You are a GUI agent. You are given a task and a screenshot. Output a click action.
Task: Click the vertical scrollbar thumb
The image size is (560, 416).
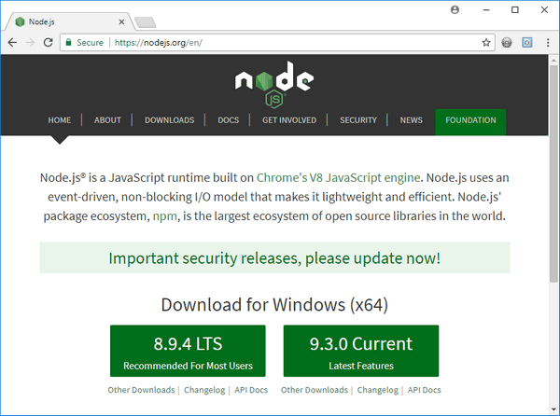coord(553,173)
